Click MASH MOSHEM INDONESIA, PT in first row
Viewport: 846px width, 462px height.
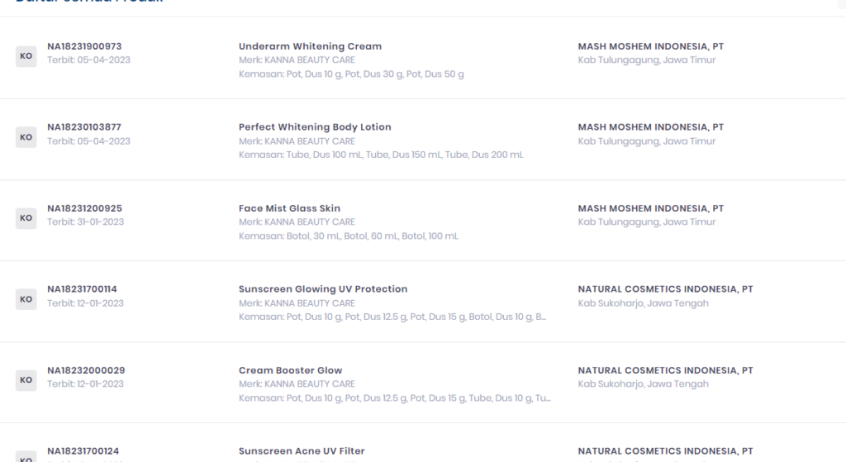tap(651, 46)
